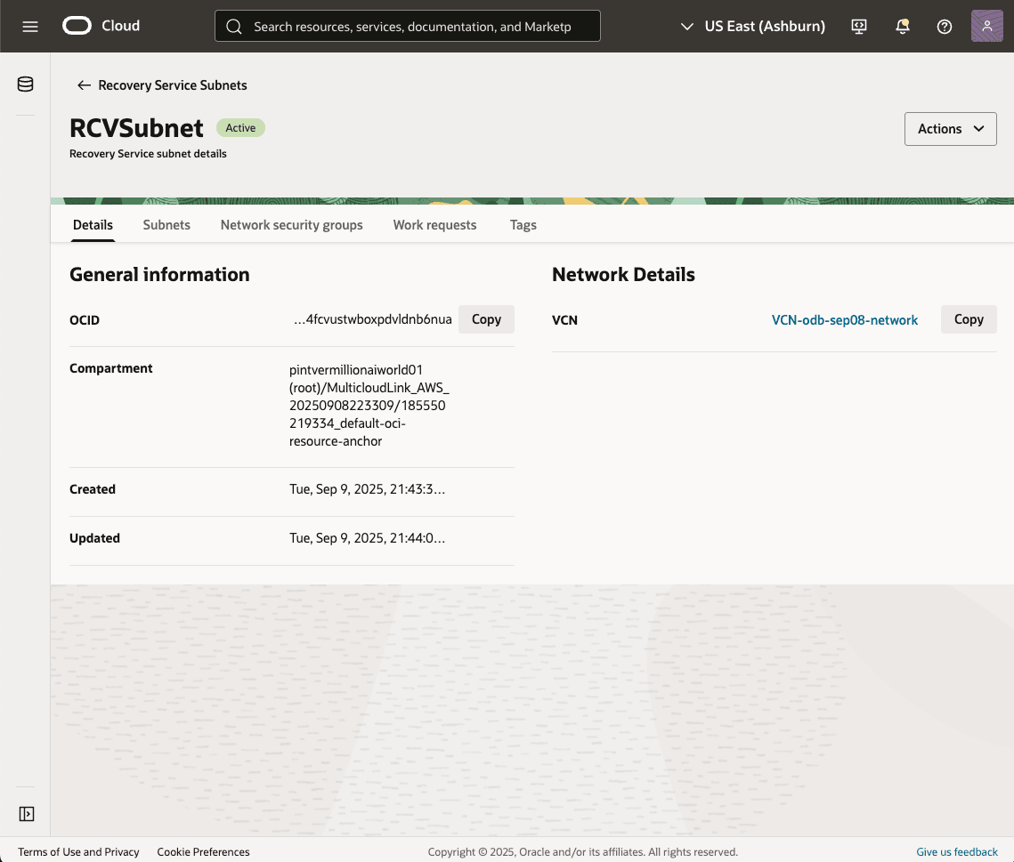Click the collapse panel icon at bottom left
This screenshot has width=1014, height=862.
tap(25, 813)
